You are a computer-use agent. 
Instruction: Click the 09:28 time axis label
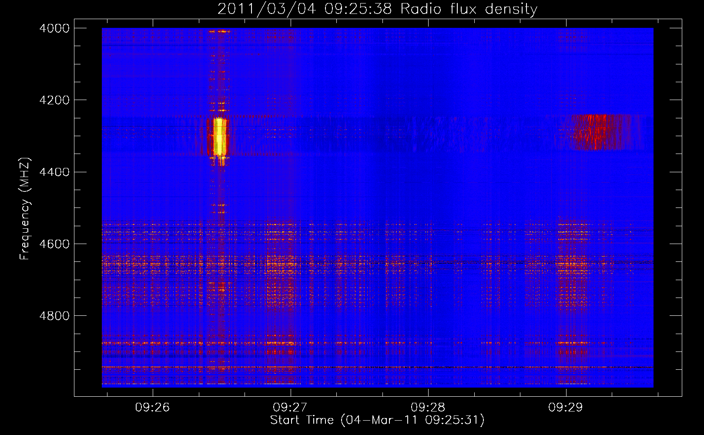428,408
